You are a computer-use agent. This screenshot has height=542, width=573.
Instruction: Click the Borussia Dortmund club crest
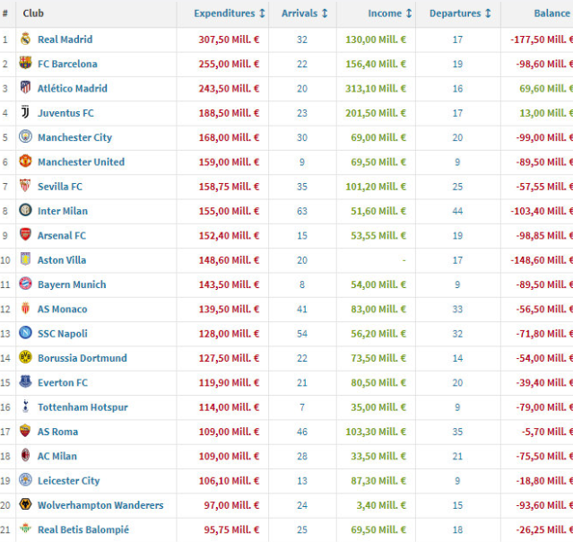pos(25,357)
